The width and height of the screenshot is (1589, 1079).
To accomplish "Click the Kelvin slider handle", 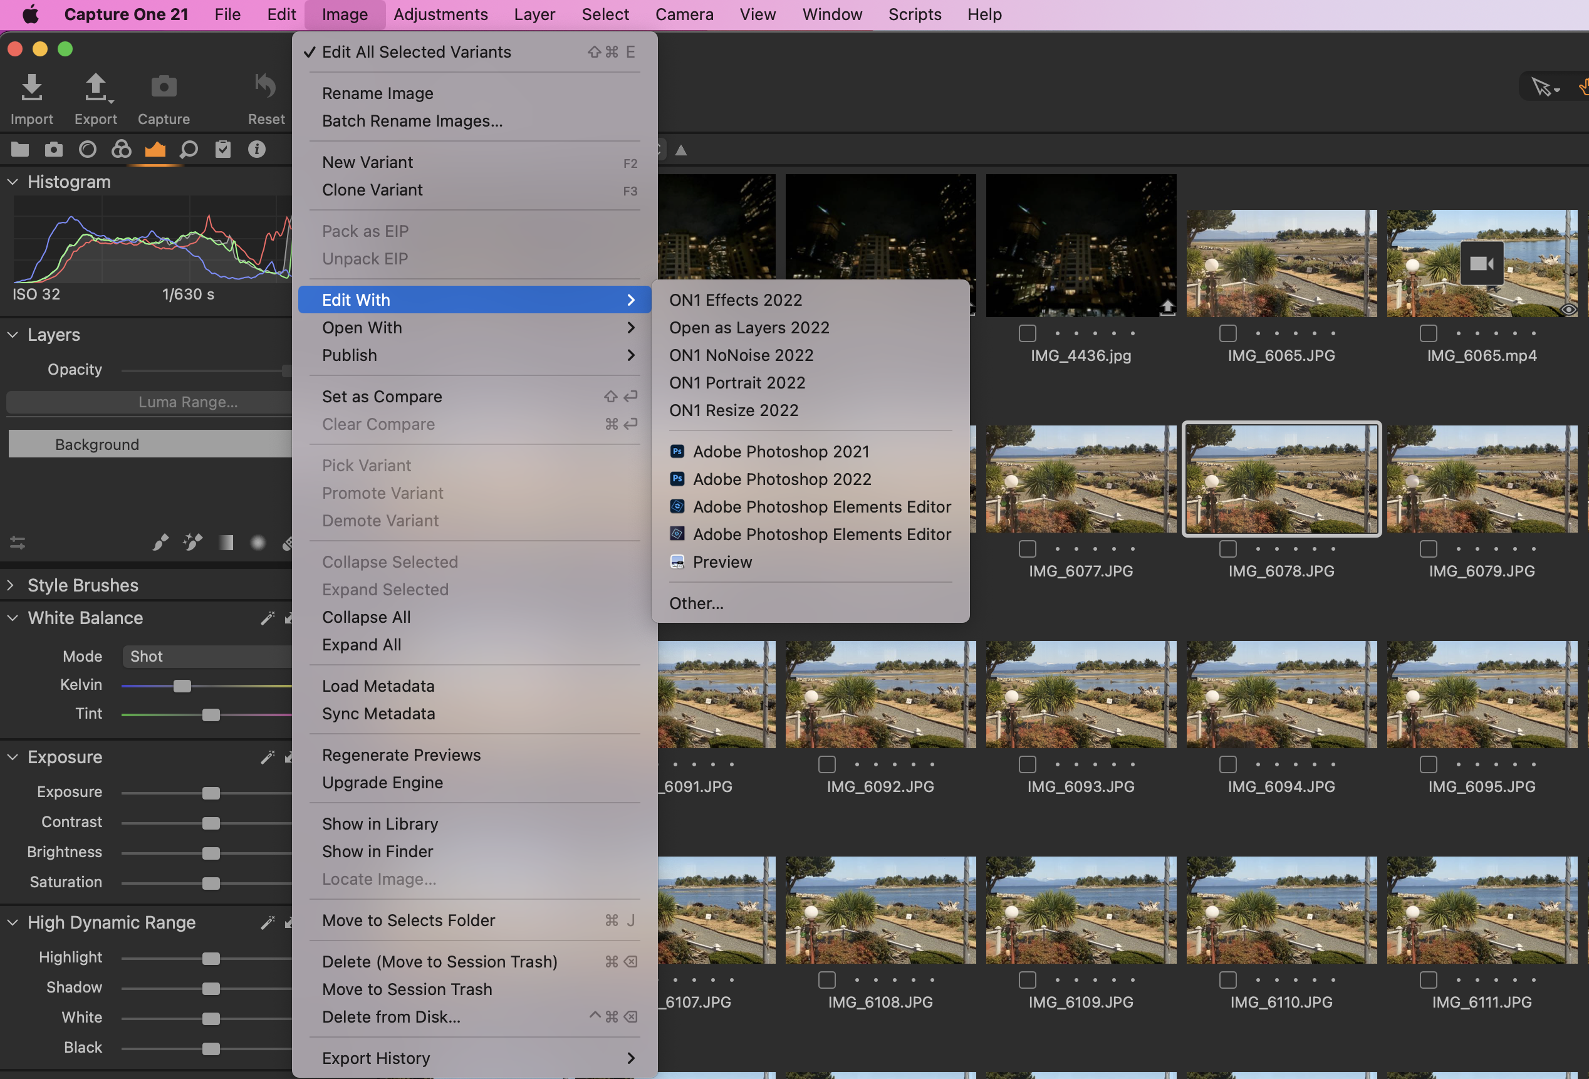I will point(182,686).
